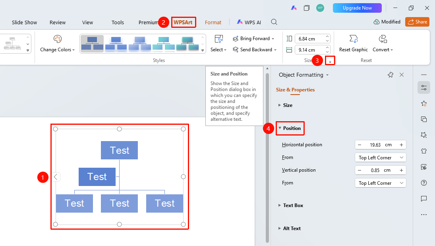Open the settings sliders sidebar icon
Screen dimensions: 435x246
[x=424, y=88]
